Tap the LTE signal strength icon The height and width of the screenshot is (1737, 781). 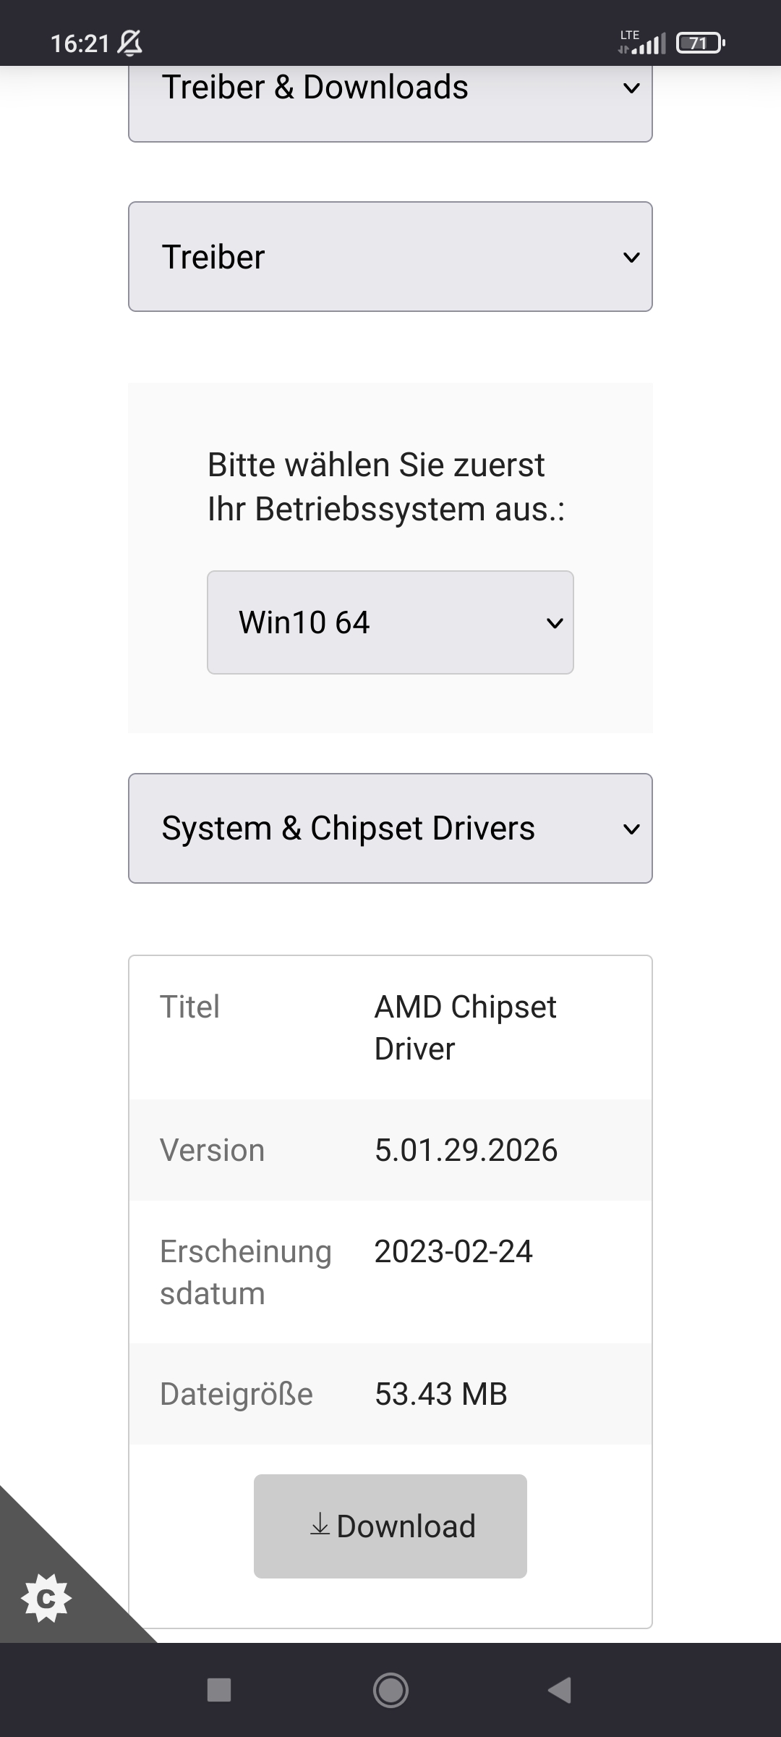click(x=641, y=42)
